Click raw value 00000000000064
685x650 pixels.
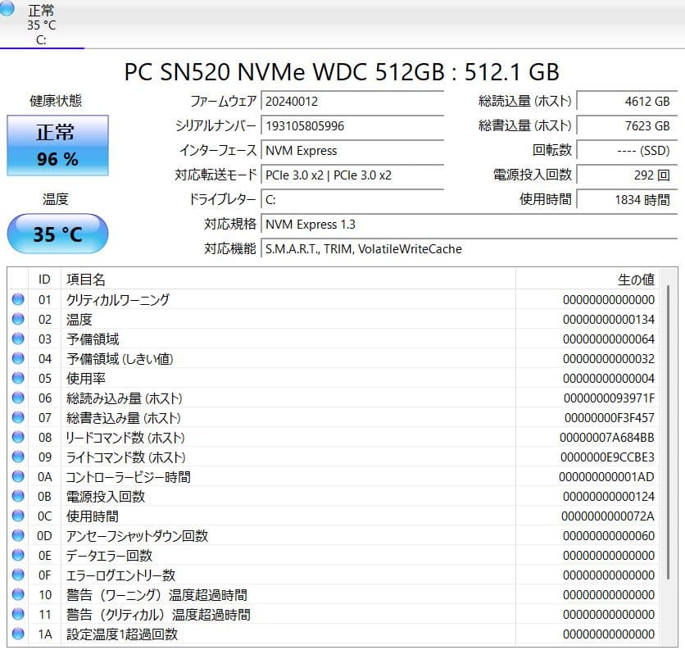(x=609, y=339)
